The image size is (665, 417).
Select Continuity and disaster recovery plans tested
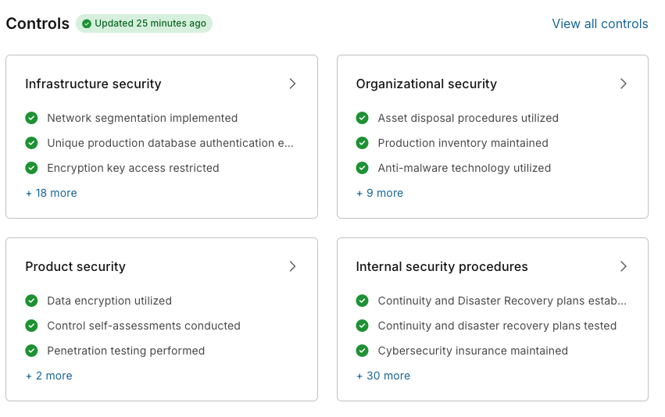click(497, 326)
